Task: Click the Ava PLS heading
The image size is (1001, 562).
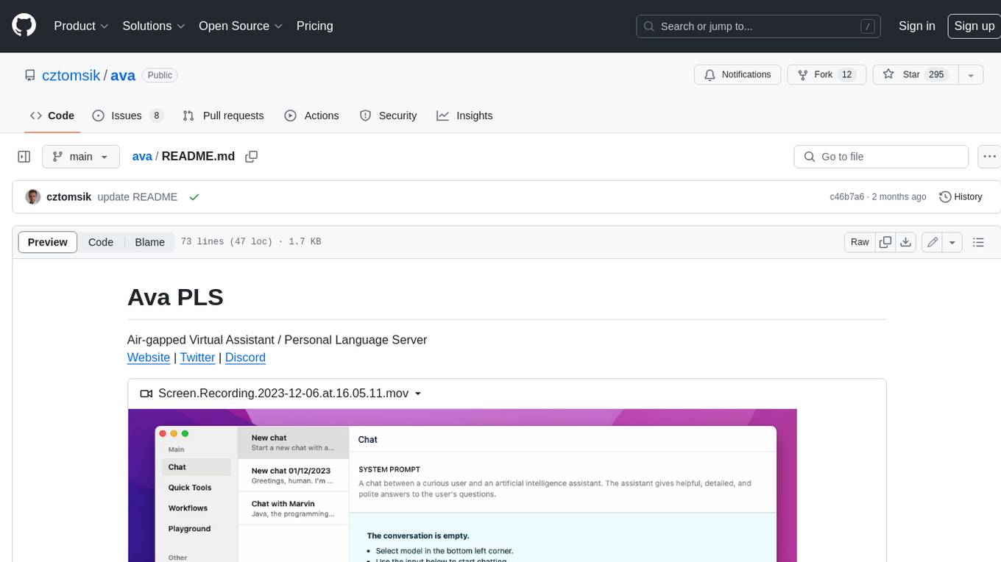Action: click(x=175, y=297)
